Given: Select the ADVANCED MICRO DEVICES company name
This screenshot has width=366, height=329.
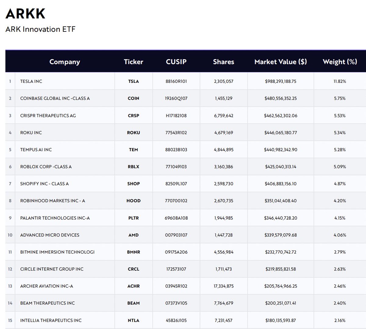Looking at the screenshot, I should [50, 235].
